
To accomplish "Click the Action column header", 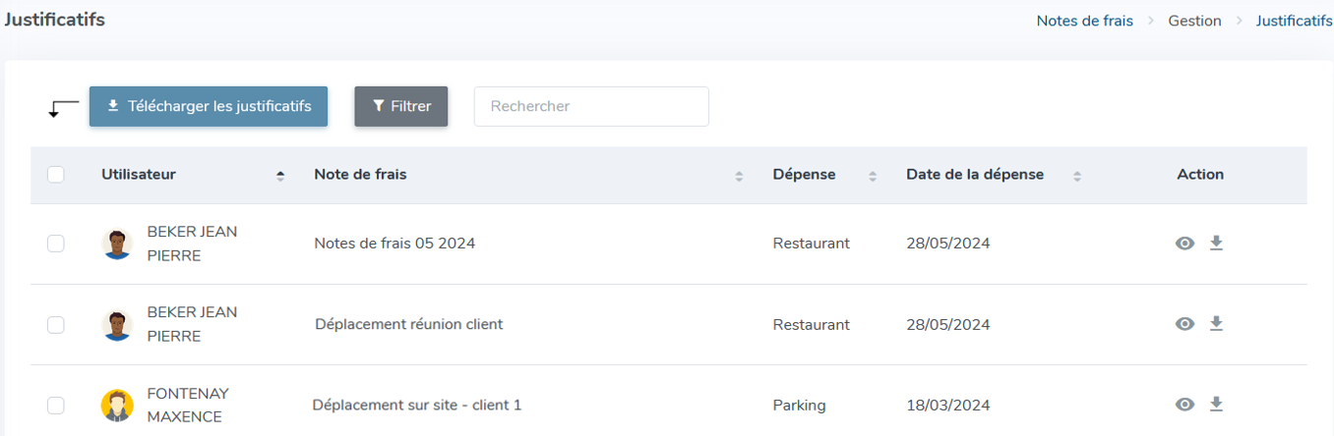I will [1200, 174].
